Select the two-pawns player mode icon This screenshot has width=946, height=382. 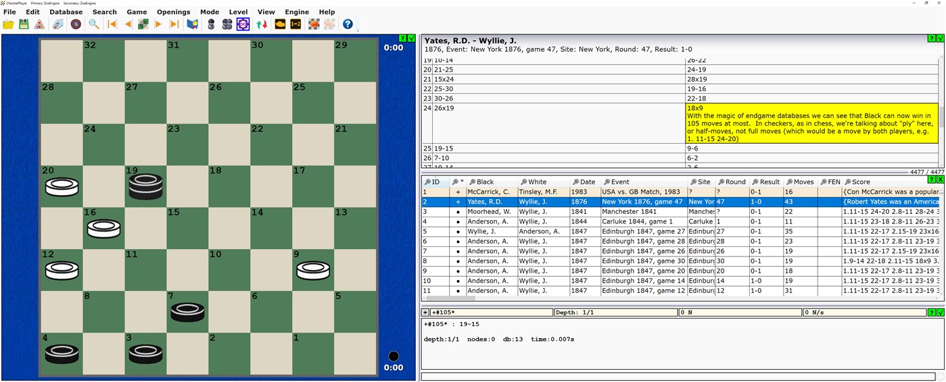[227, 24]
